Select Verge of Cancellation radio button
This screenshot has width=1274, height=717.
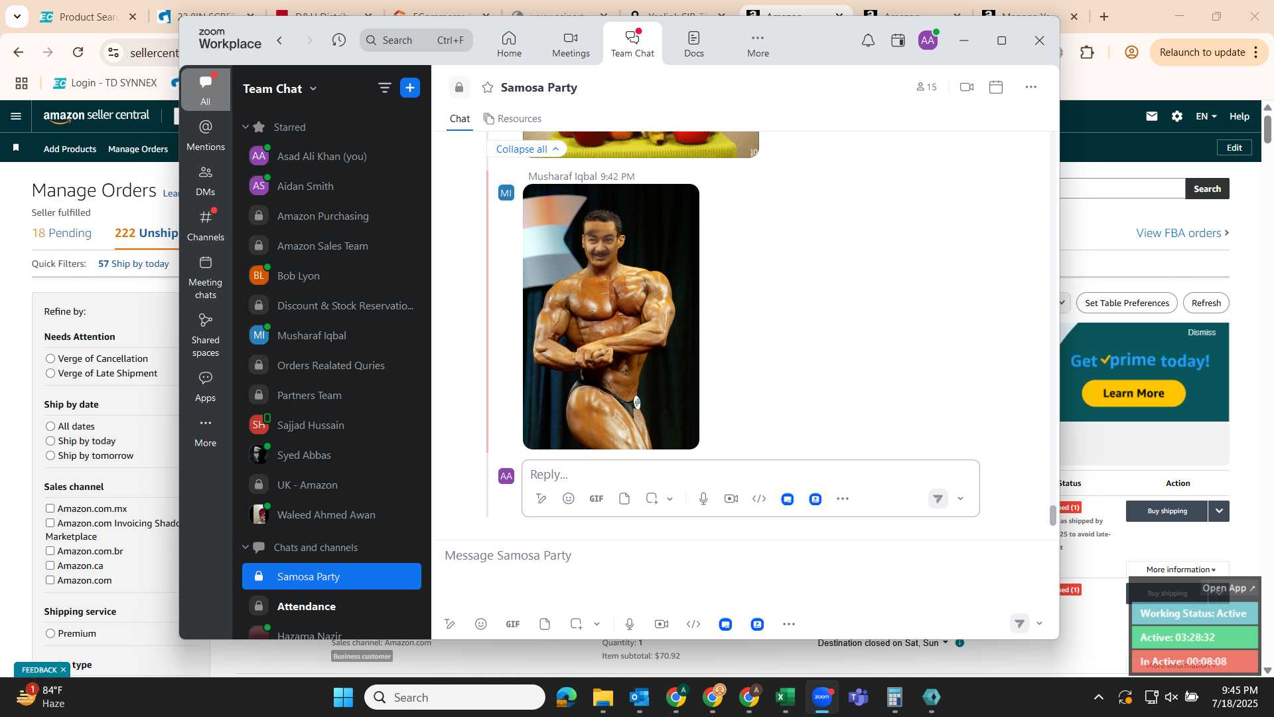click(x=50, y=358)
